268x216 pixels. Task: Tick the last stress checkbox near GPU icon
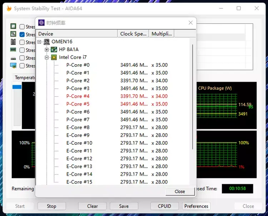(22, 66)
